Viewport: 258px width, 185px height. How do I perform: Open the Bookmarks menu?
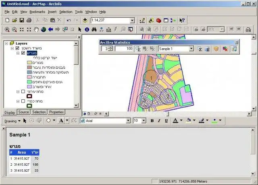tap(37, 12)
